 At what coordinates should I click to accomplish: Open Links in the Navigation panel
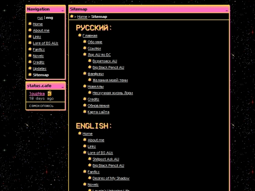click(x=37, y=37)
